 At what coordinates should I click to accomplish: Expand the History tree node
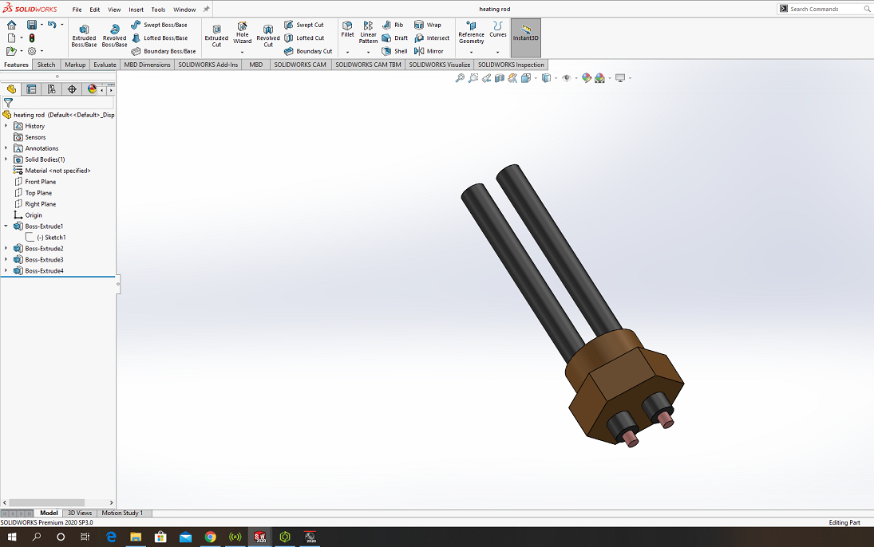pos(6,126)
